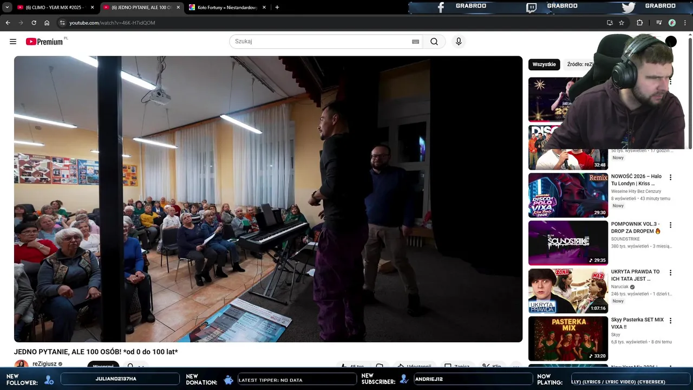Open POMPOWNIK VOL.3 - DROP ZA DROPEM title
The height and width of the screenshot is (390, 693).
636,227
